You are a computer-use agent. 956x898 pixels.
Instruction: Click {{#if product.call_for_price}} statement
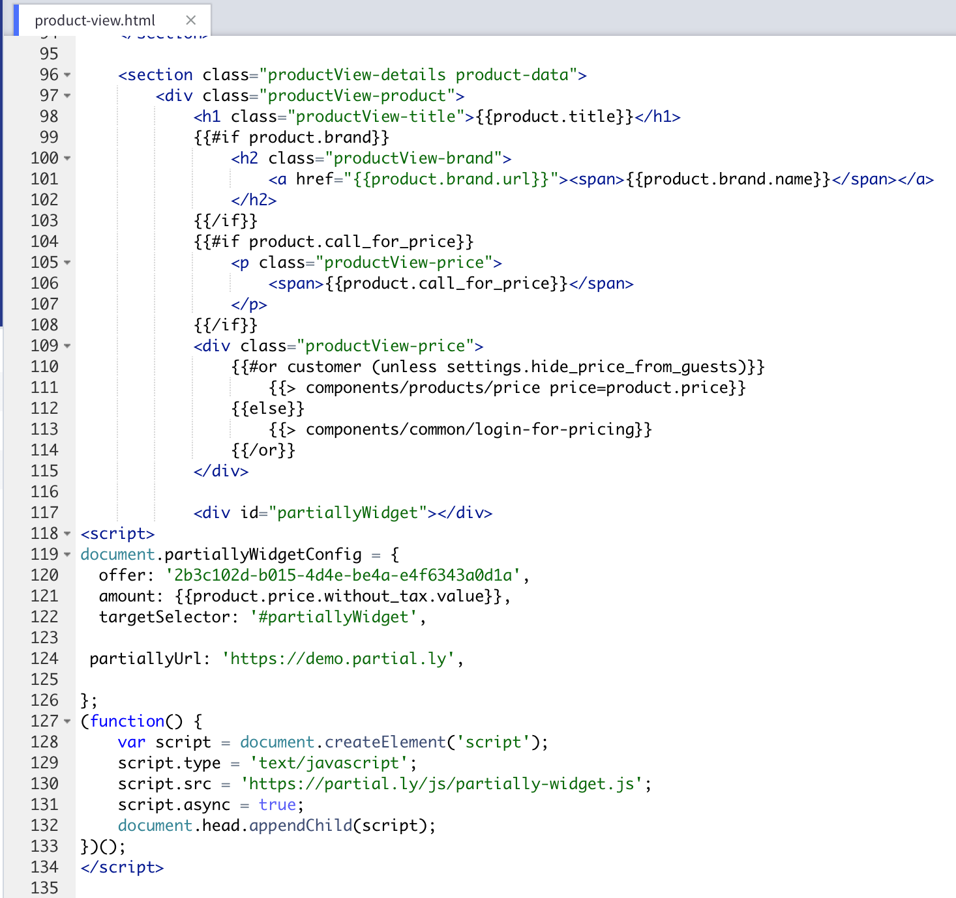333,242
